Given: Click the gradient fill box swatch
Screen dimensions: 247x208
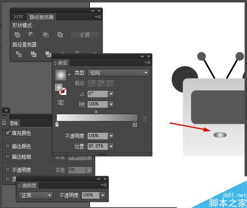Looking at the screenshot, I should (x=59, y=87).
